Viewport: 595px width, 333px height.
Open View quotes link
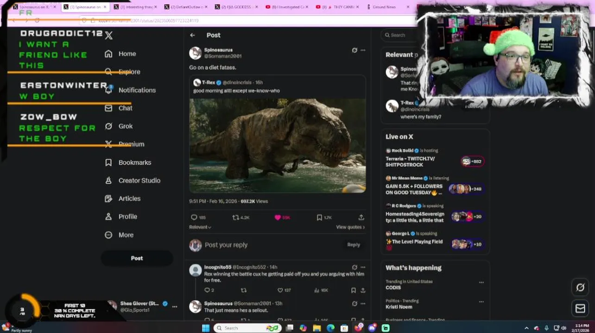350,227
